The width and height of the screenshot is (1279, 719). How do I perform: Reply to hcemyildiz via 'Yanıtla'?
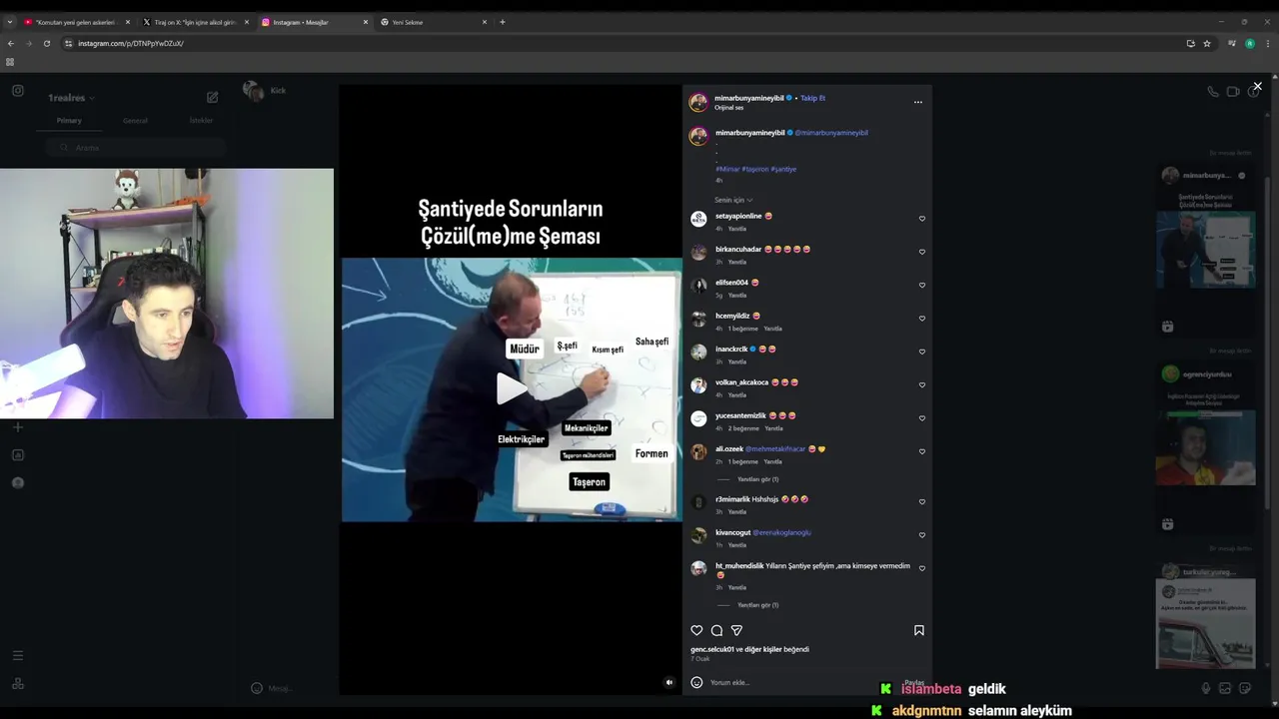772,329
